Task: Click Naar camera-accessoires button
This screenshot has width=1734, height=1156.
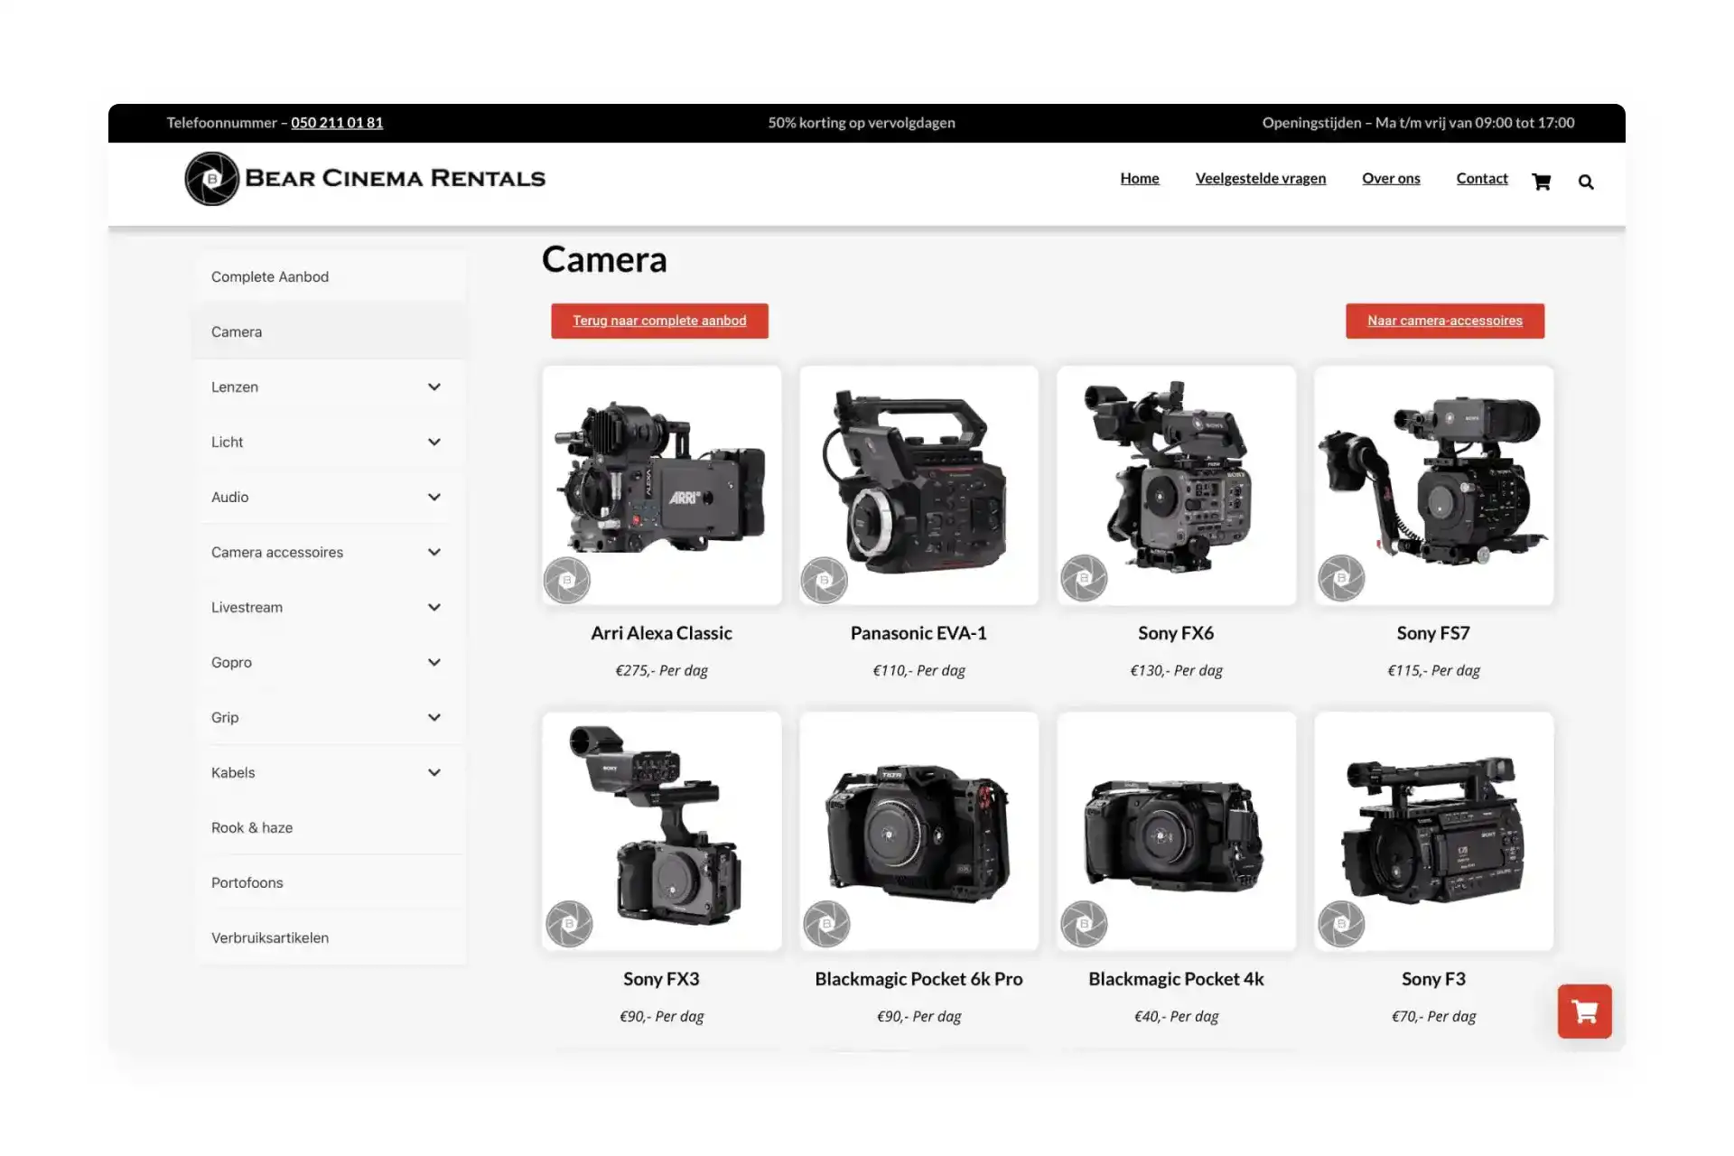Action: [x=1445, y=321]
